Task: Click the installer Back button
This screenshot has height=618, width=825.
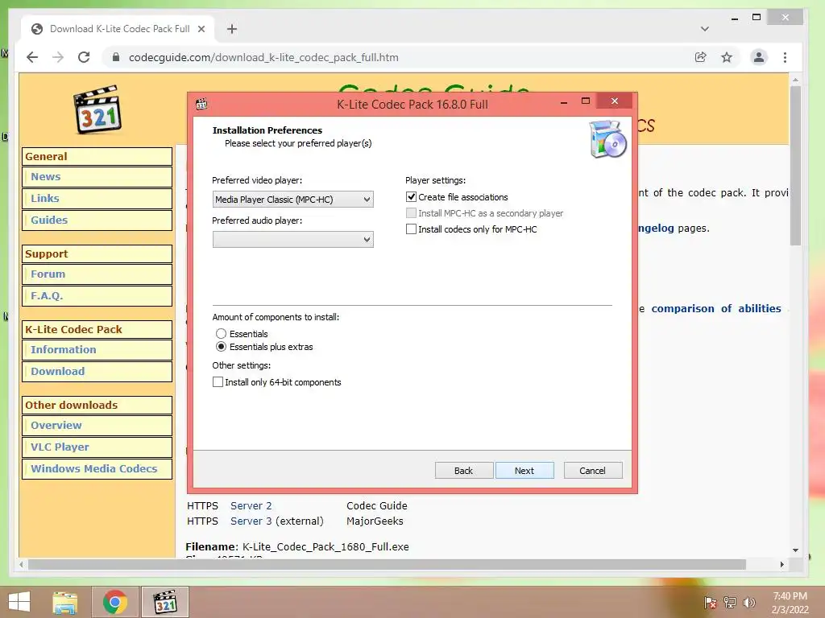Action: click(x=463, y=470)
